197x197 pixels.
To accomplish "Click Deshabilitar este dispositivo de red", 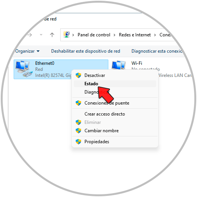I will 86,51.
